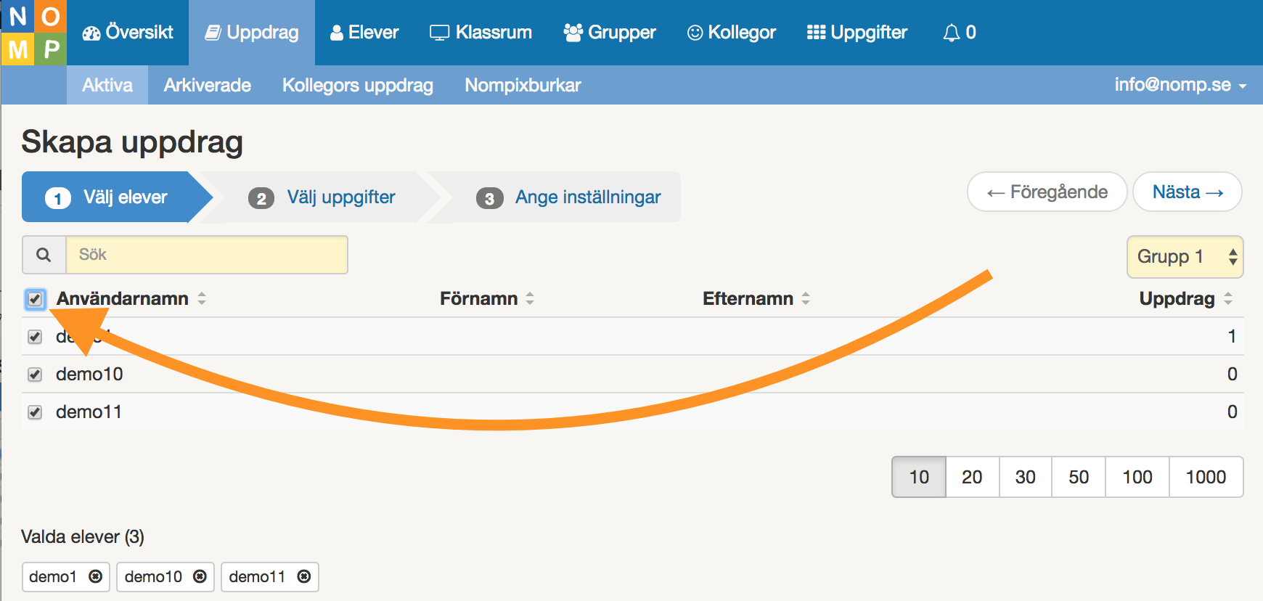Focus the Sök search field
Image resolution: width=1263 pixels, height=601 pixels.
click(x=207, y=255)
